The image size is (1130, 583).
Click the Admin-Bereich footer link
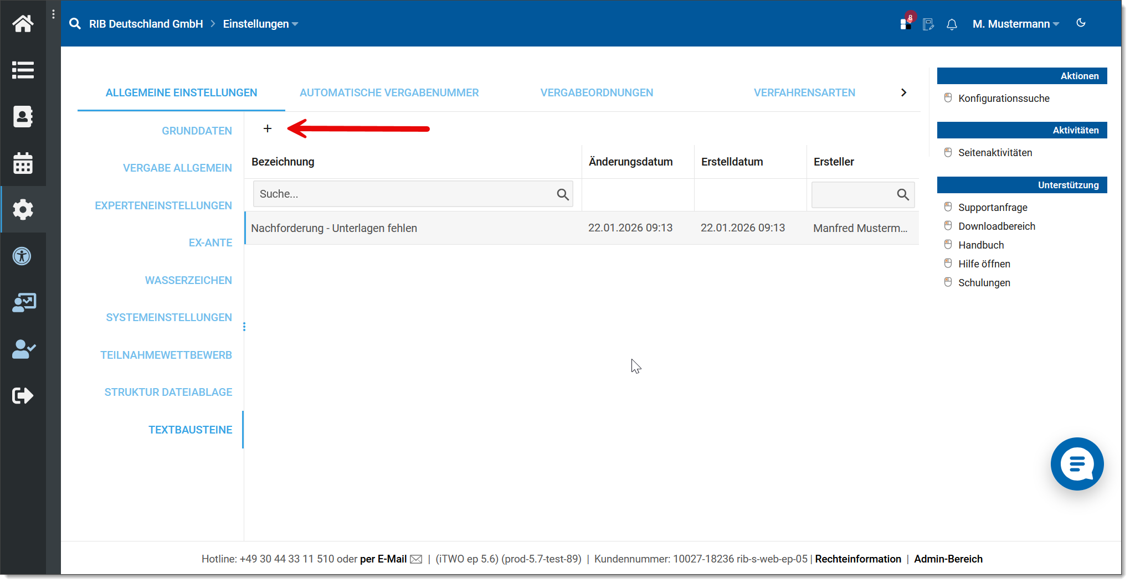tap(948, 559)
